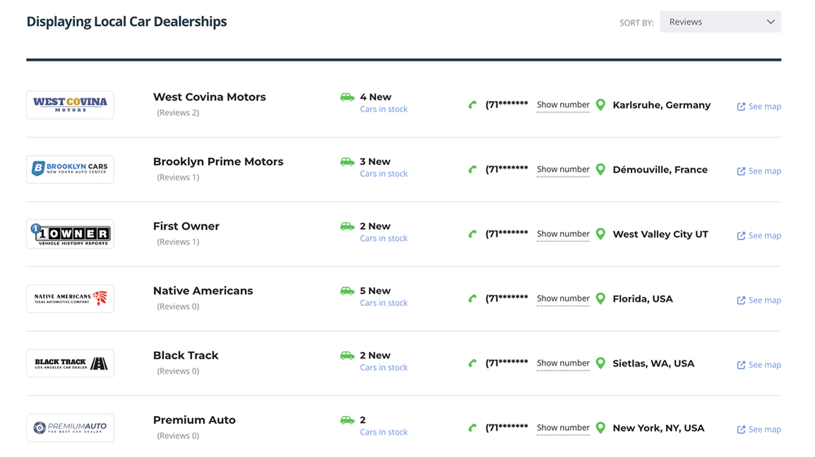The height and width of the screenshot is (457, 815).
Task: Click the green car icon beside Native Americans listing
Action: coord(347,290)
